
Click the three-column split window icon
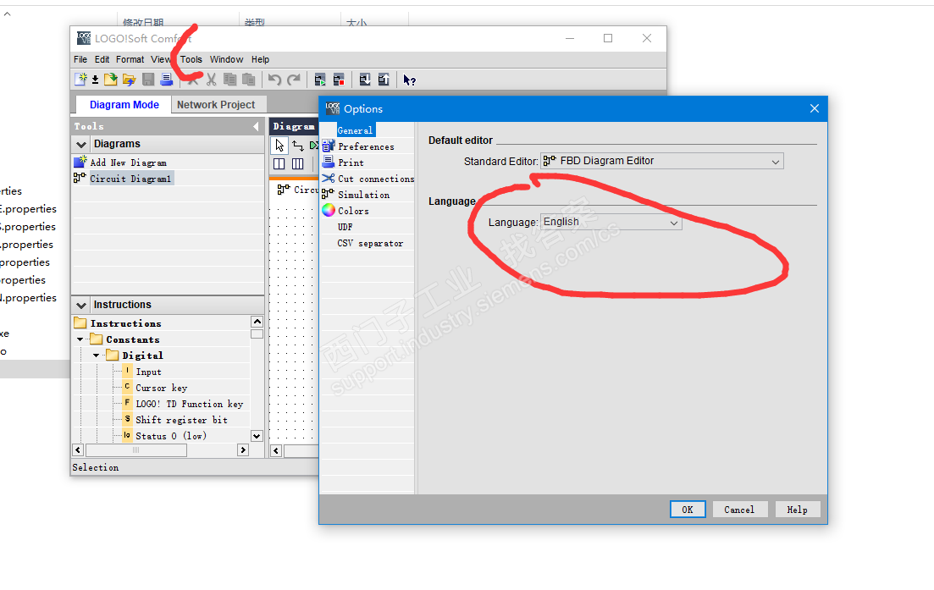[x=298, y=163]
